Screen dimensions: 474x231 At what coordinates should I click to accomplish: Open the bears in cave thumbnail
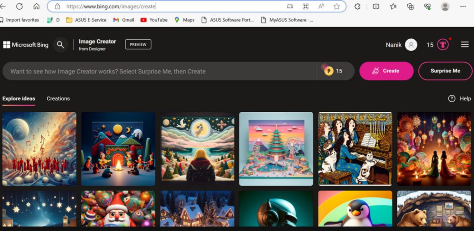(434, 208)
